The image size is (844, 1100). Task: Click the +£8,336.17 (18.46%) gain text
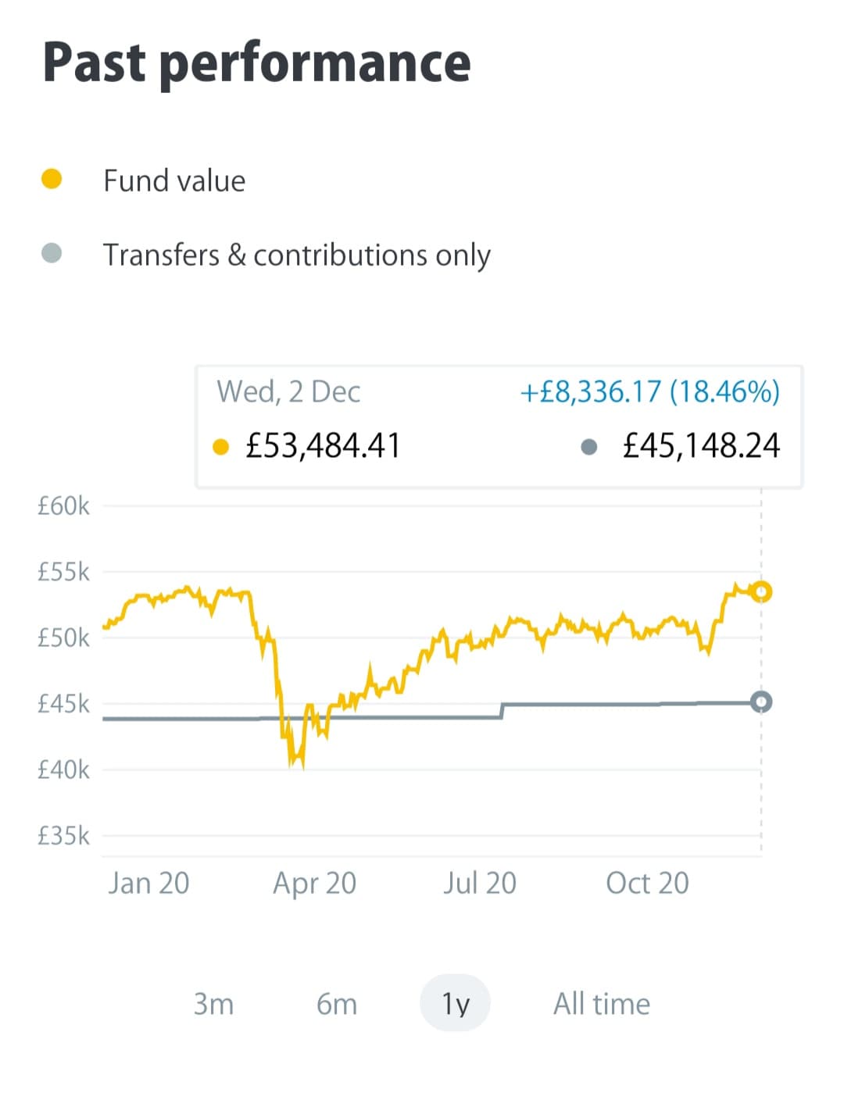pos(649,391)
